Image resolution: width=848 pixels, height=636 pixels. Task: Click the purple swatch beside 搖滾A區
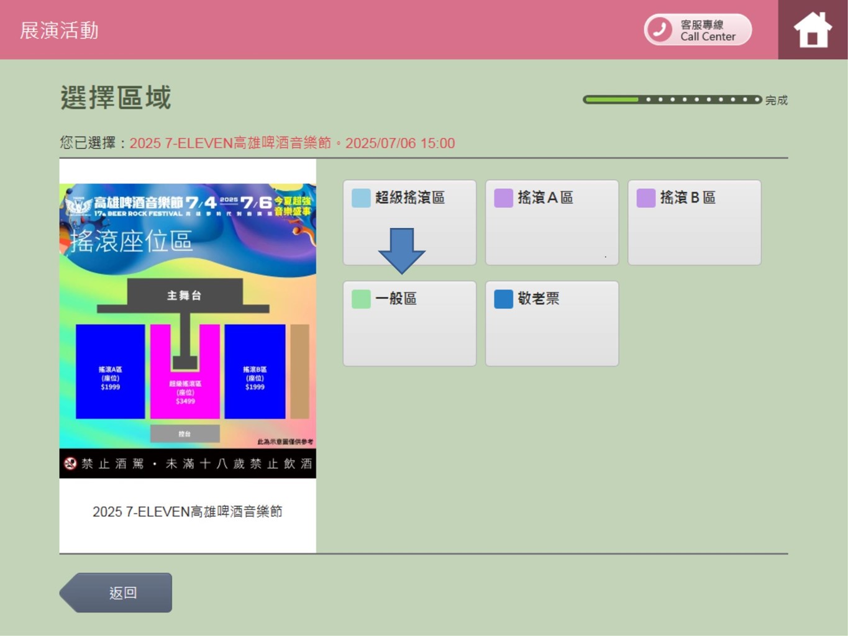pos(503,198)
